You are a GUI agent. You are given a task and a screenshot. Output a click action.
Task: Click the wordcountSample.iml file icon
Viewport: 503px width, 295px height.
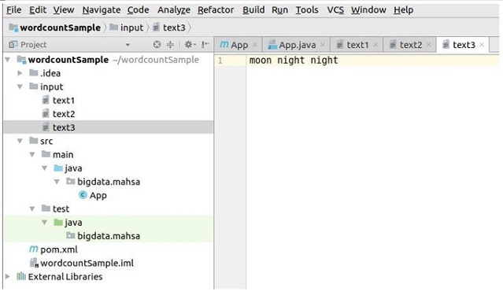coord(34,263)
